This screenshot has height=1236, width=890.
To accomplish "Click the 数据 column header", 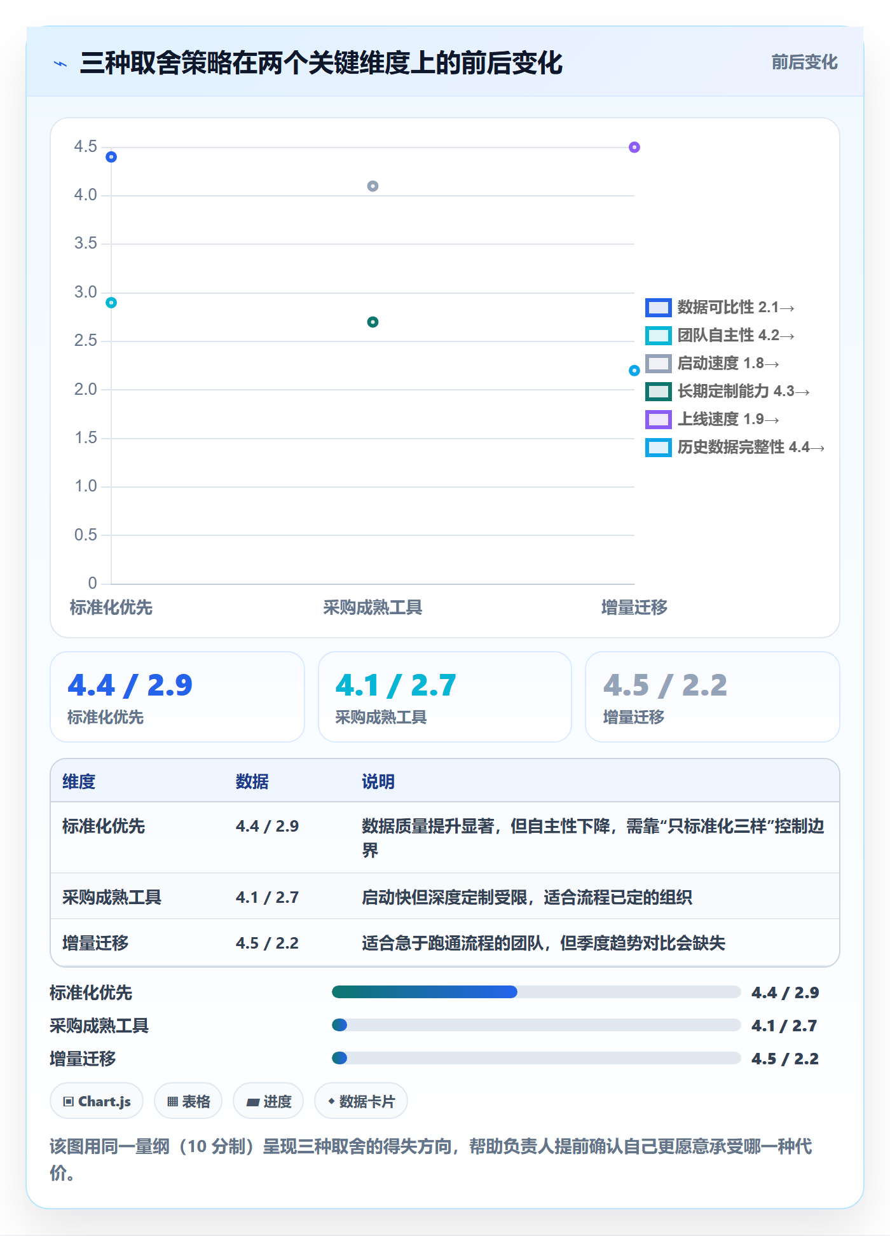I will [x=252, y=781].
